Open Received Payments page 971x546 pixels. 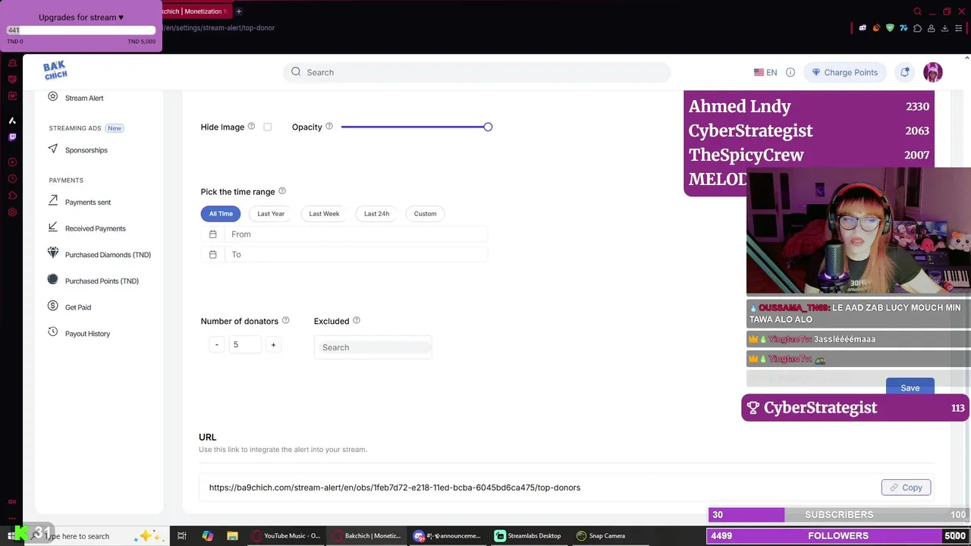coord(96,228)
